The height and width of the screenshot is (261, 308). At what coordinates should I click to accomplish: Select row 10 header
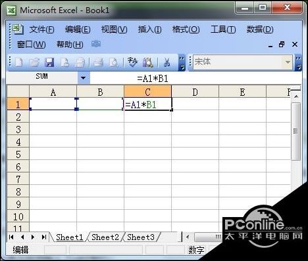pyautogui.click(x=18, y=216)
